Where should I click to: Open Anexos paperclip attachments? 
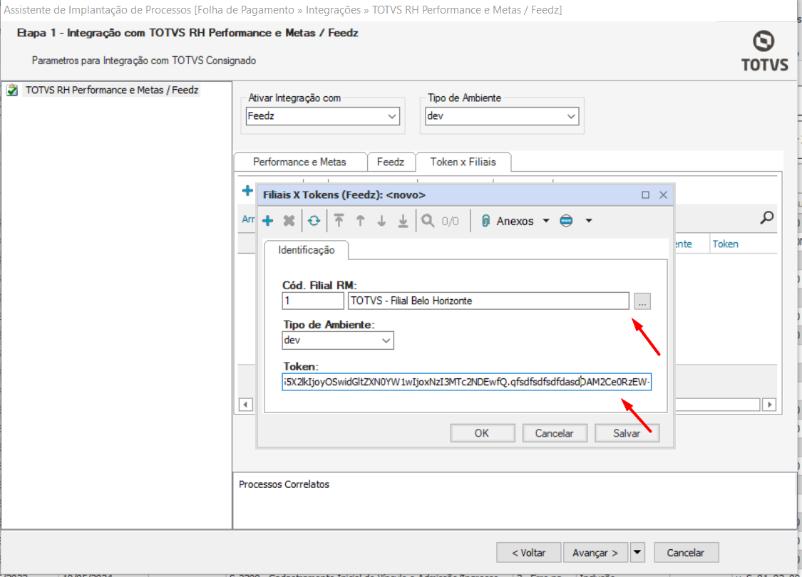[x=508, y=221]
